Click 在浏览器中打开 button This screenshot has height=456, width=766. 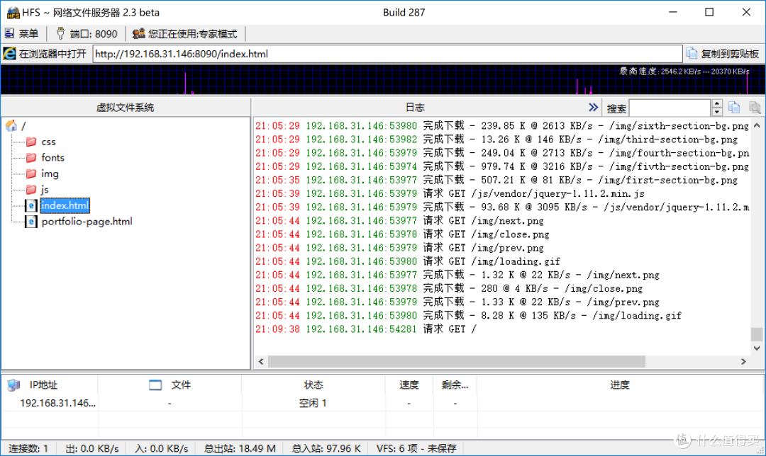pos(45,54)
